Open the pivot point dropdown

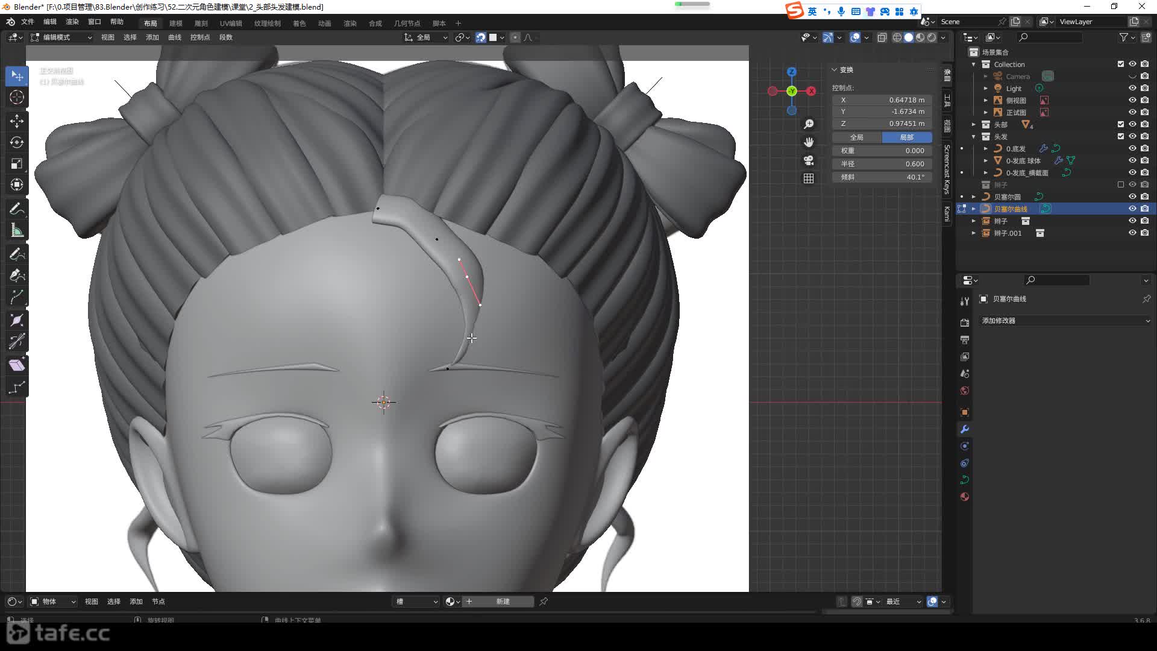tap(463, 37)
